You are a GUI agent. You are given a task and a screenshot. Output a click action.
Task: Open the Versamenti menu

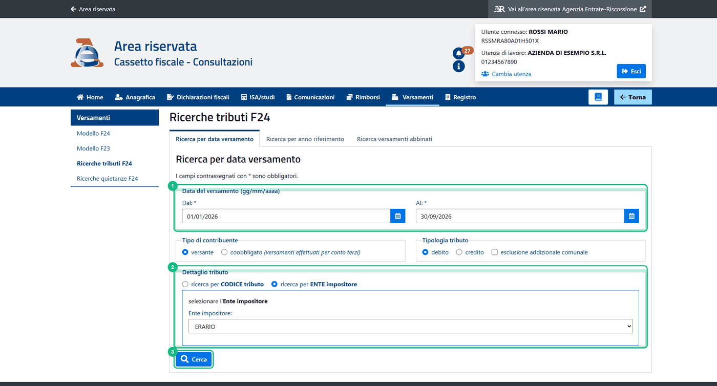[x=412, y=97]
